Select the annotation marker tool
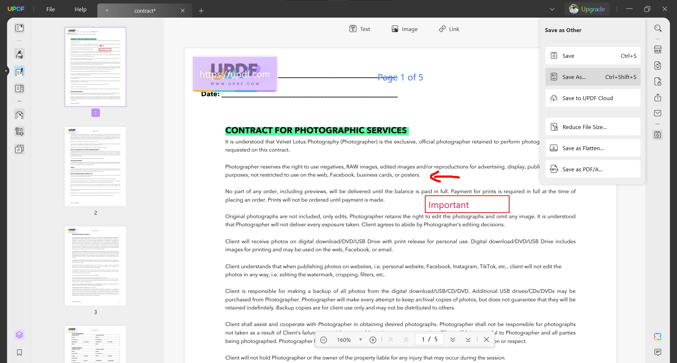 point(19,54)
